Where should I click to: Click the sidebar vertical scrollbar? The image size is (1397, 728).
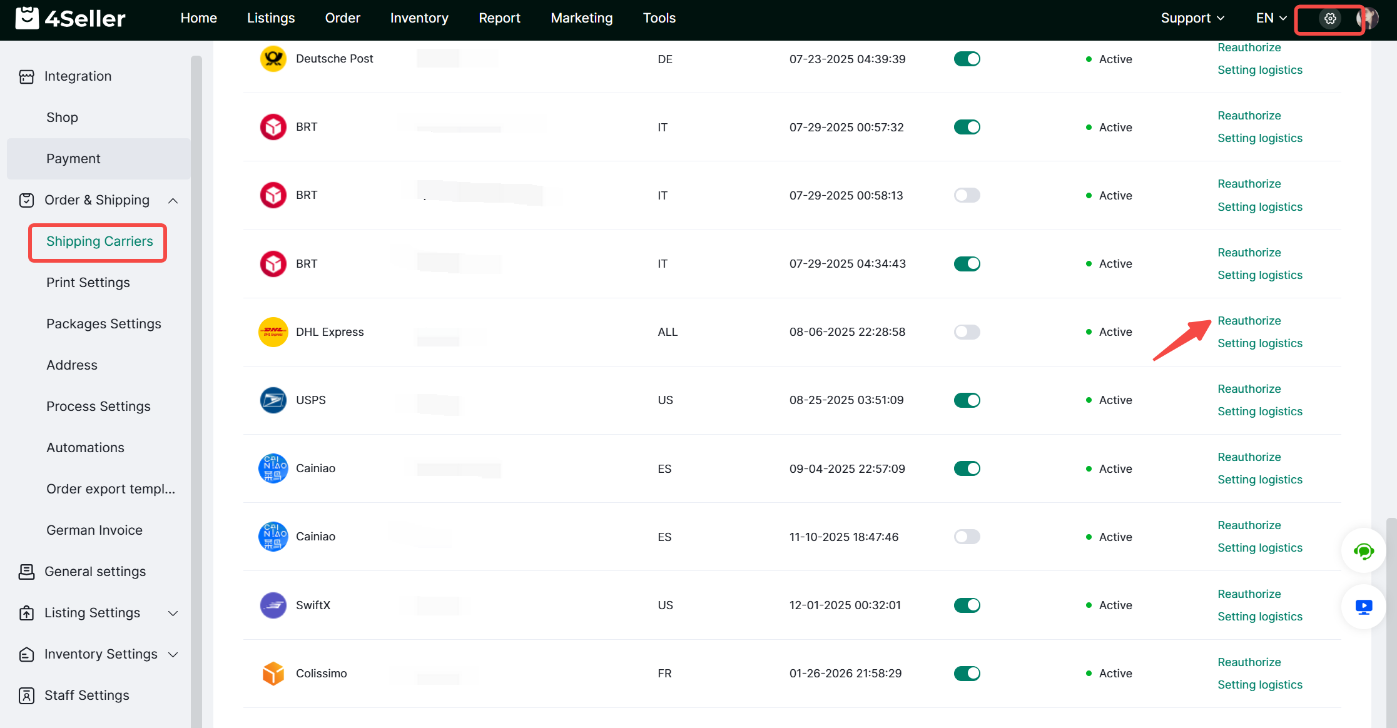[x=196, y=375]
